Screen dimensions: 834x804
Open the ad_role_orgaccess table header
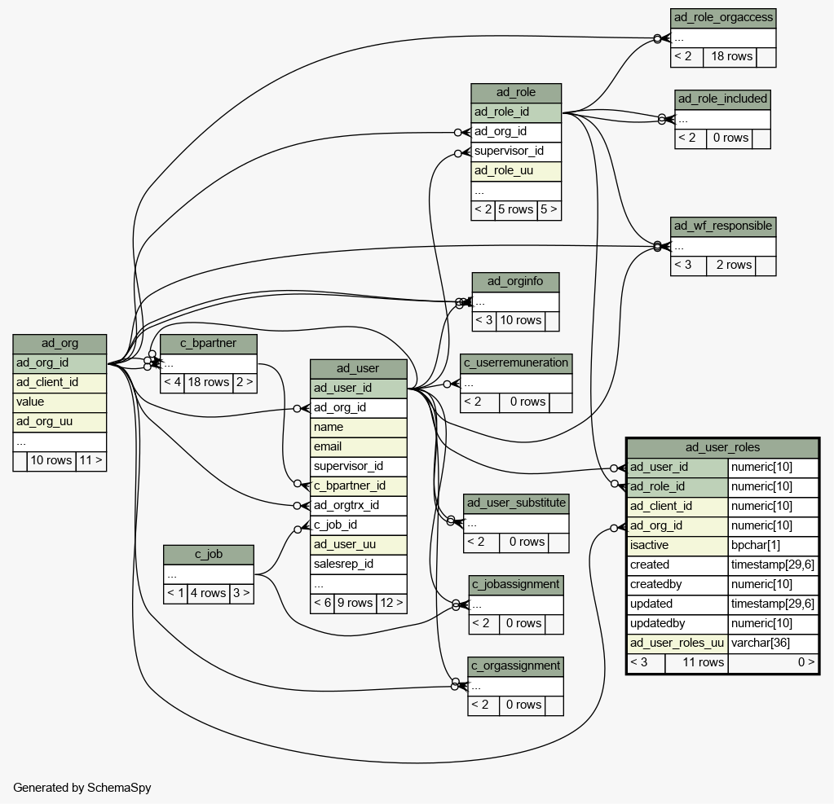[723, 18]
